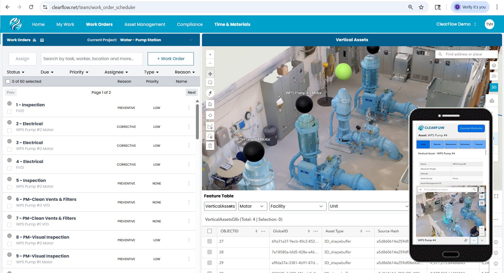Expand the Current Project chevron
Image resolution: width=504 pixels, height=273 pixels.
tap(191, 40)
